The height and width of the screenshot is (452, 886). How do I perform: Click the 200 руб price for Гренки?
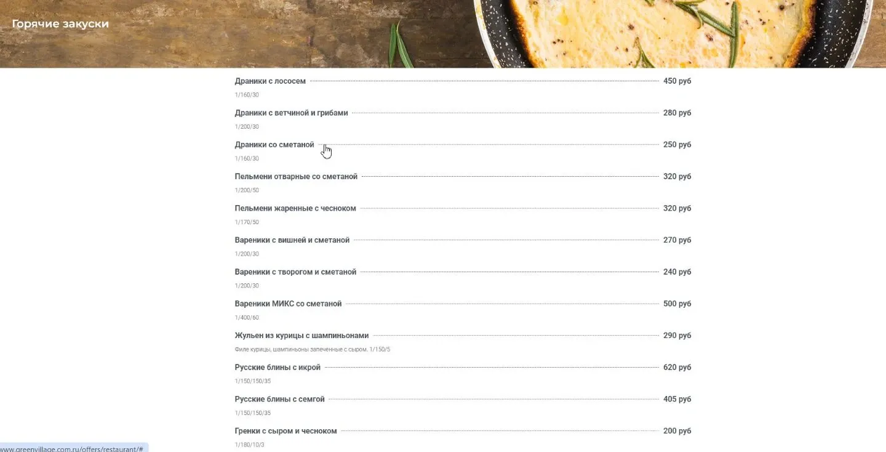point(677,432)
